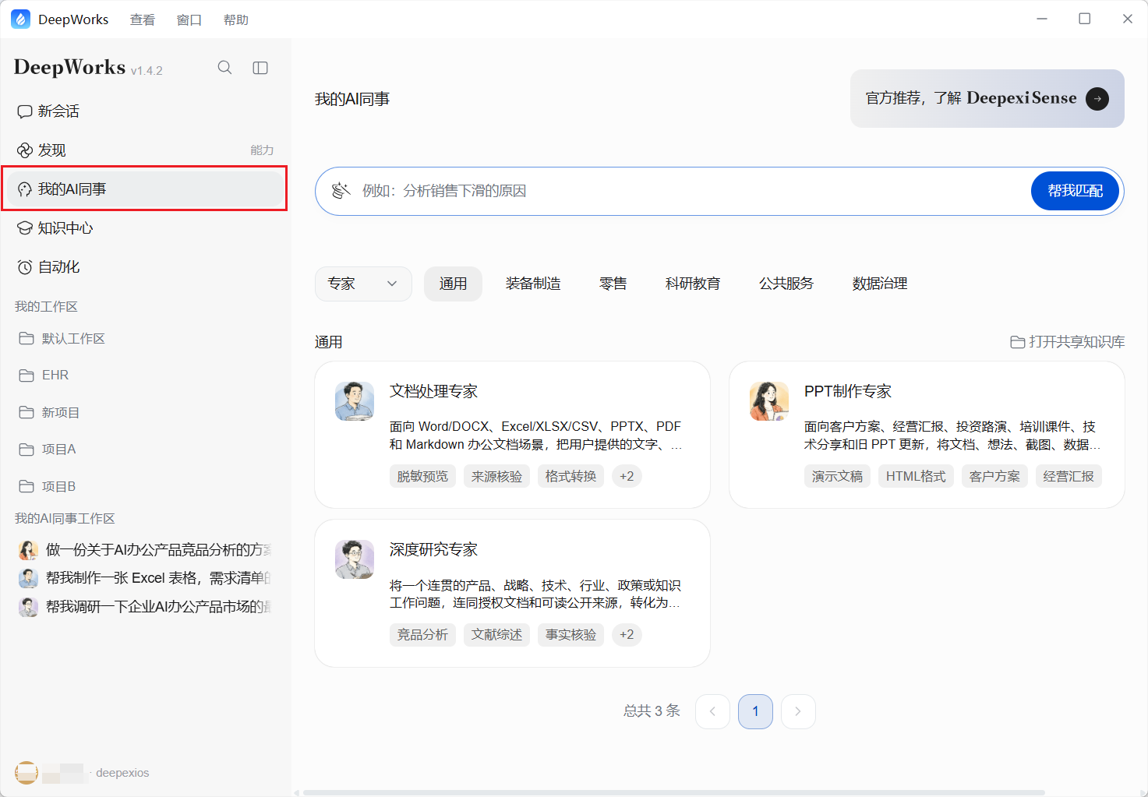Click the 我的AI同事工作区 section header

coord(65,518)
